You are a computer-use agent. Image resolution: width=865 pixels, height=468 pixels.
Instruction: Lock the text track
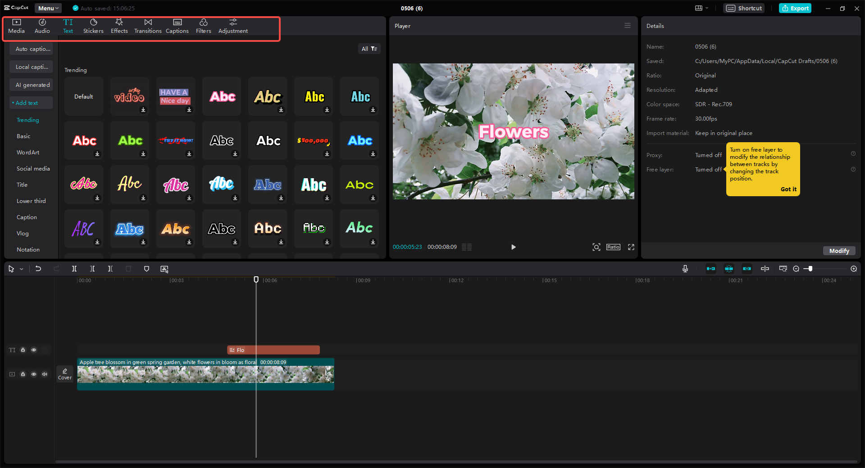tap(23, 350)
